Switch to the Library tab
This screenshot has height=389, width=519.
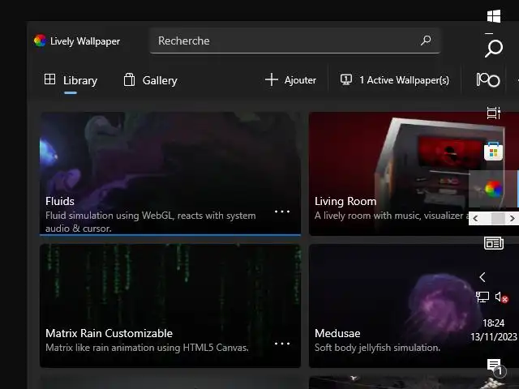tap(71, 80)
